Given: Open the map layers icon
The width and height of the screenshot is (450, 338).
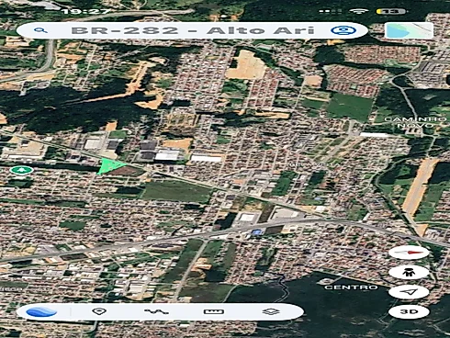Looking at the screenshot, I should click(x=271, y=311).
